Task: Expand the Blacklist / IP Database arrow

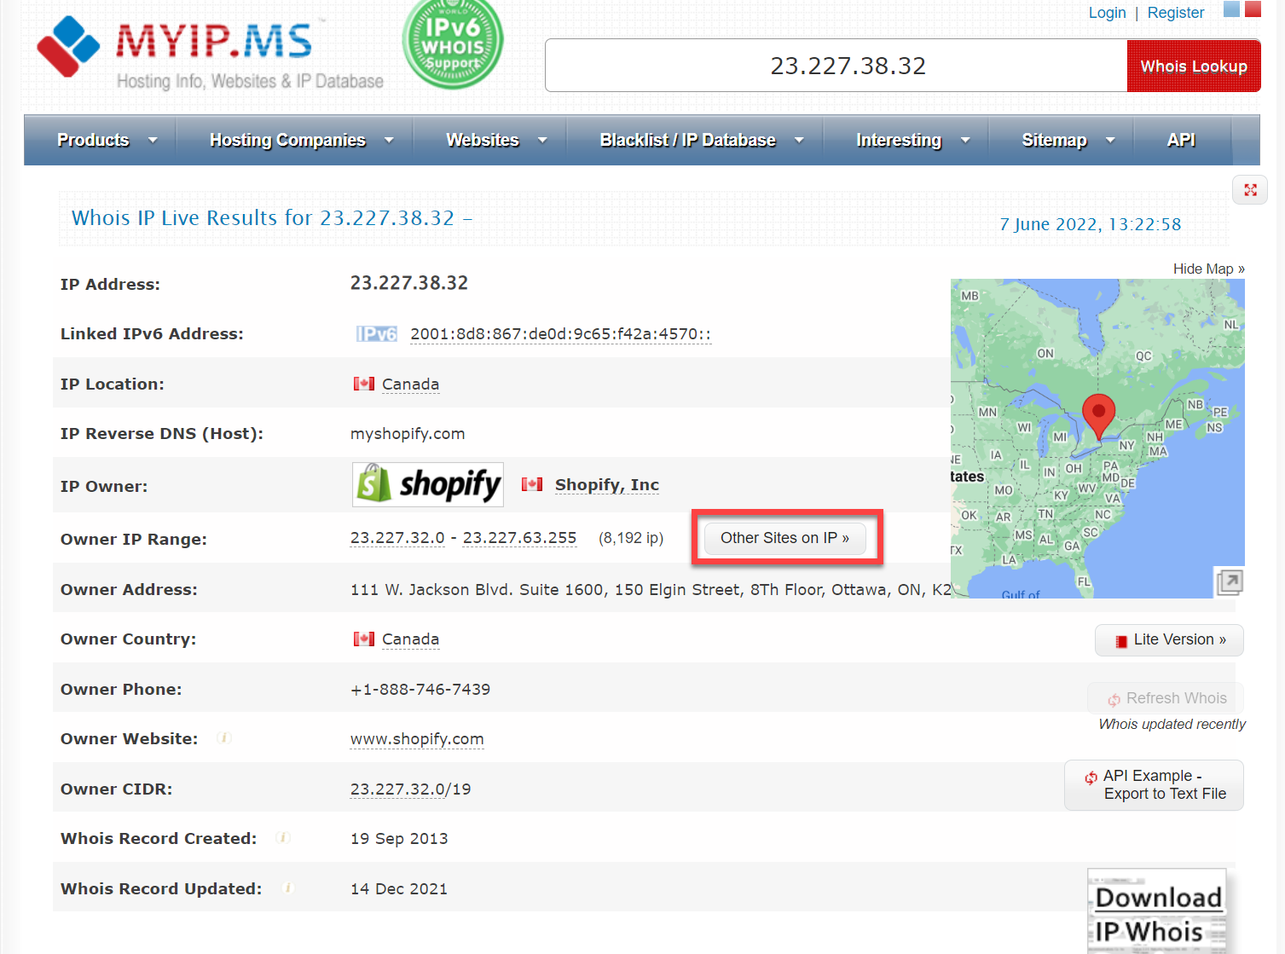Action: pos(799,141)
